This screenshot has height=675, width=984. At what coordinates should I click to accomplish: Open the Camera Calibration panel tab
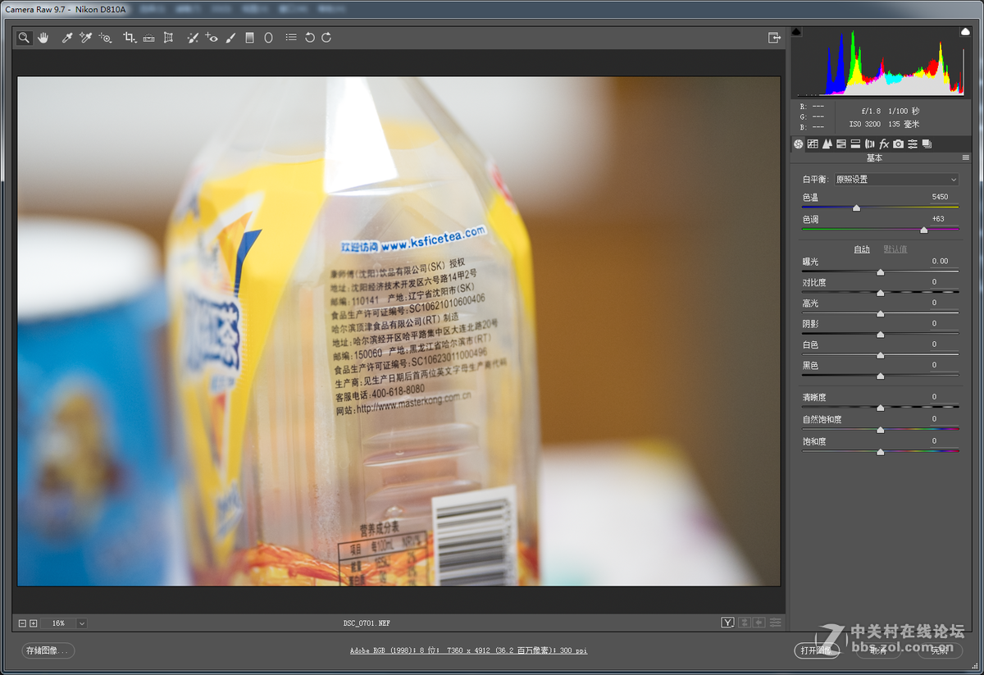click(898, 144)
